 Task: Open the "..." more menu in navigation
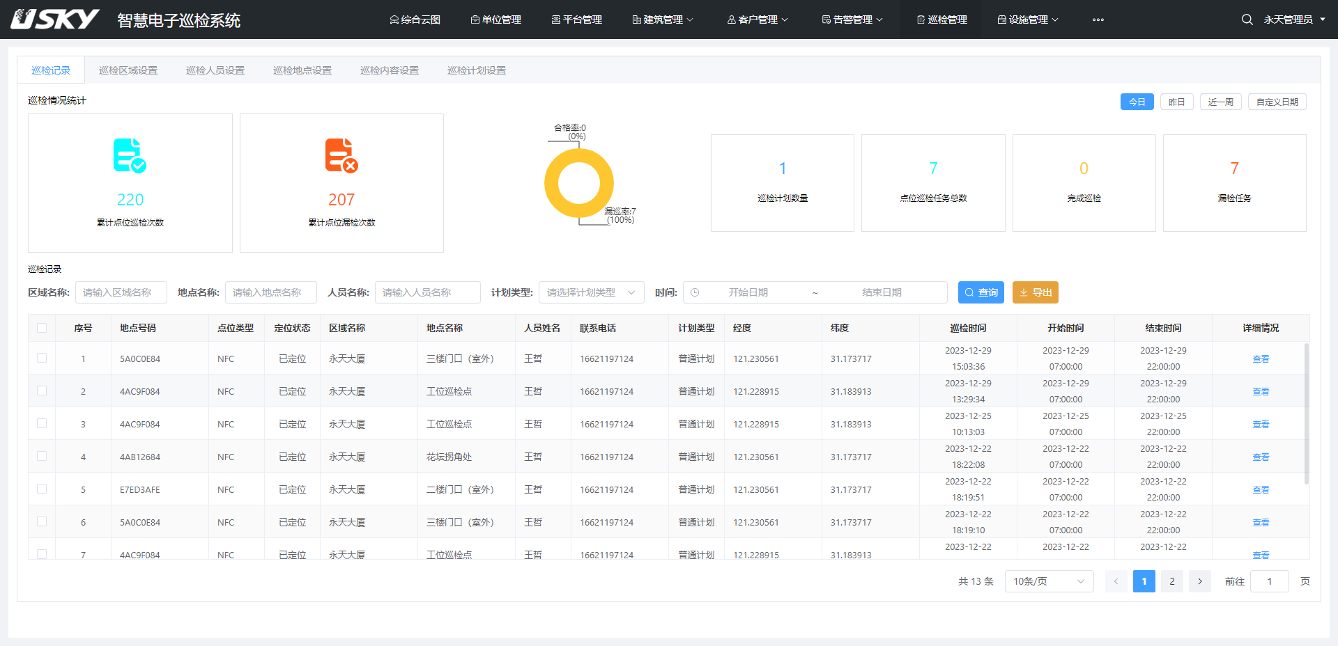click(x=1098, y=19)
